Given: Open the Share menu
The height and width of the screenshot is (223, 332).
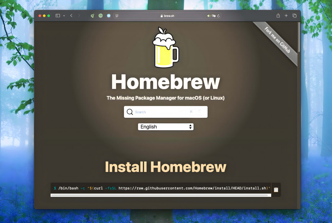Looking at the screenshot, I should click(x=278, y=16).
